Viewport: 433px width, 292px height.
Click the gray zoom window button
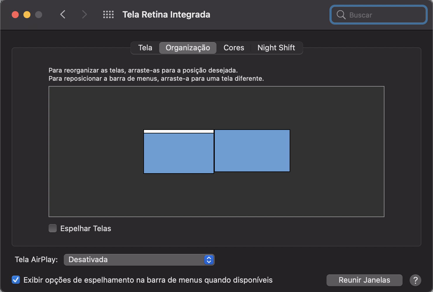pos(39,15)
